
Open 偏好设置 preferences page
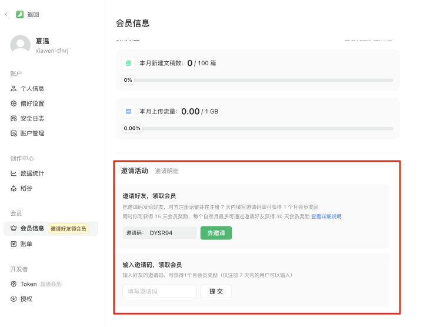[x=32, y=104]
